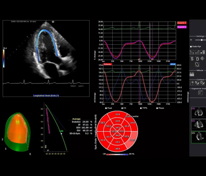This screenshot has width=206, height=176.
Task: Select the TTP% radio option
Action: 141,108
